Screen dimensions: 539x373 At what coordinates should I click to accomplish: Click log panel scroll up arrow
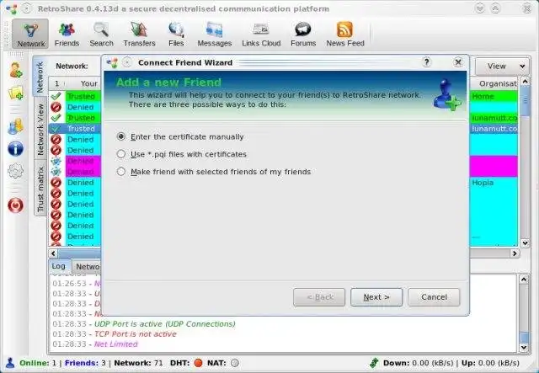524,280
